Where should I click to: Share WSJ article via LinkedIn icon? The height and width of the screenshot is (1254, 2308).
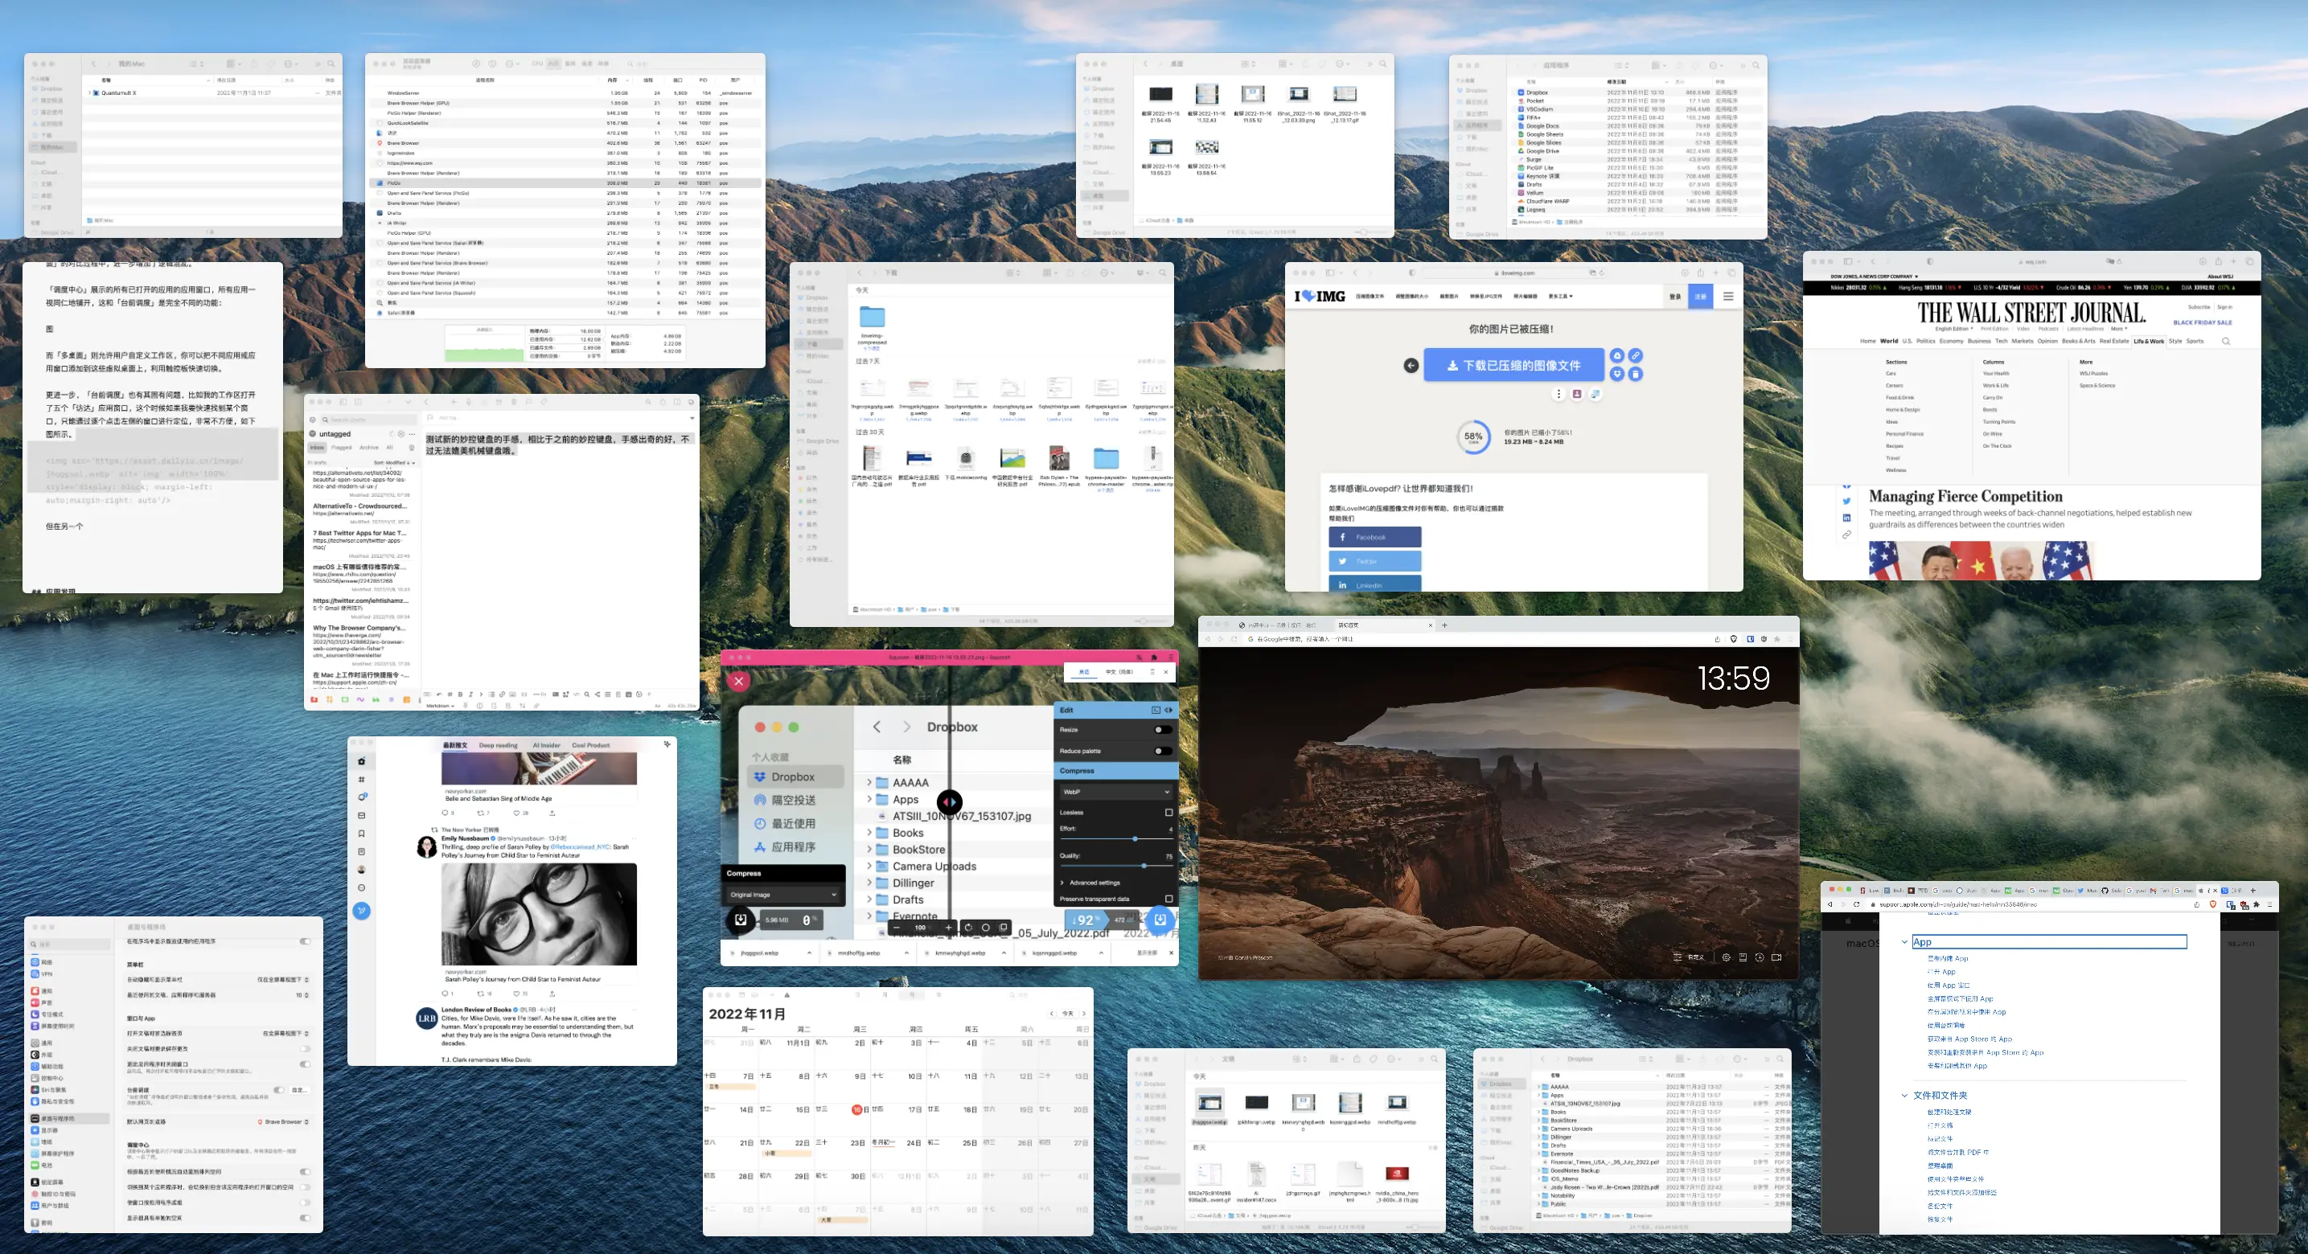[x=1846, y=518]
